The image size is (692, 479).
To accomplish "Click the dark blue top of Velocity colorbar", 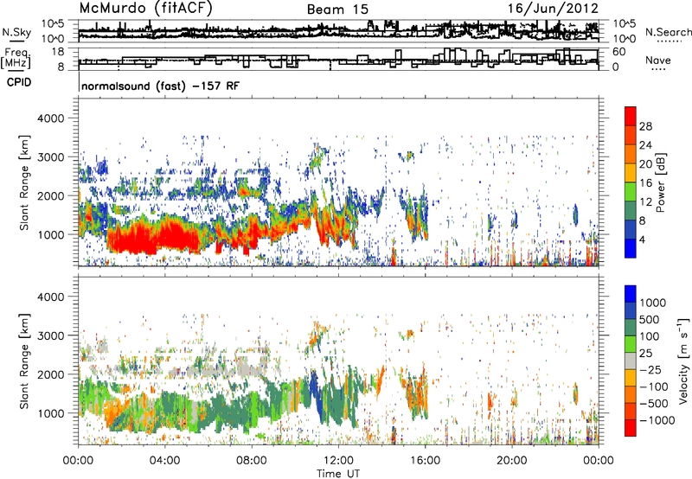I will pyautogui.click(x=631, y=294).
